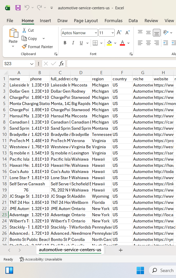Expand the Copy options arrow
Screen dimensions: 176x278
pos(44,38)
